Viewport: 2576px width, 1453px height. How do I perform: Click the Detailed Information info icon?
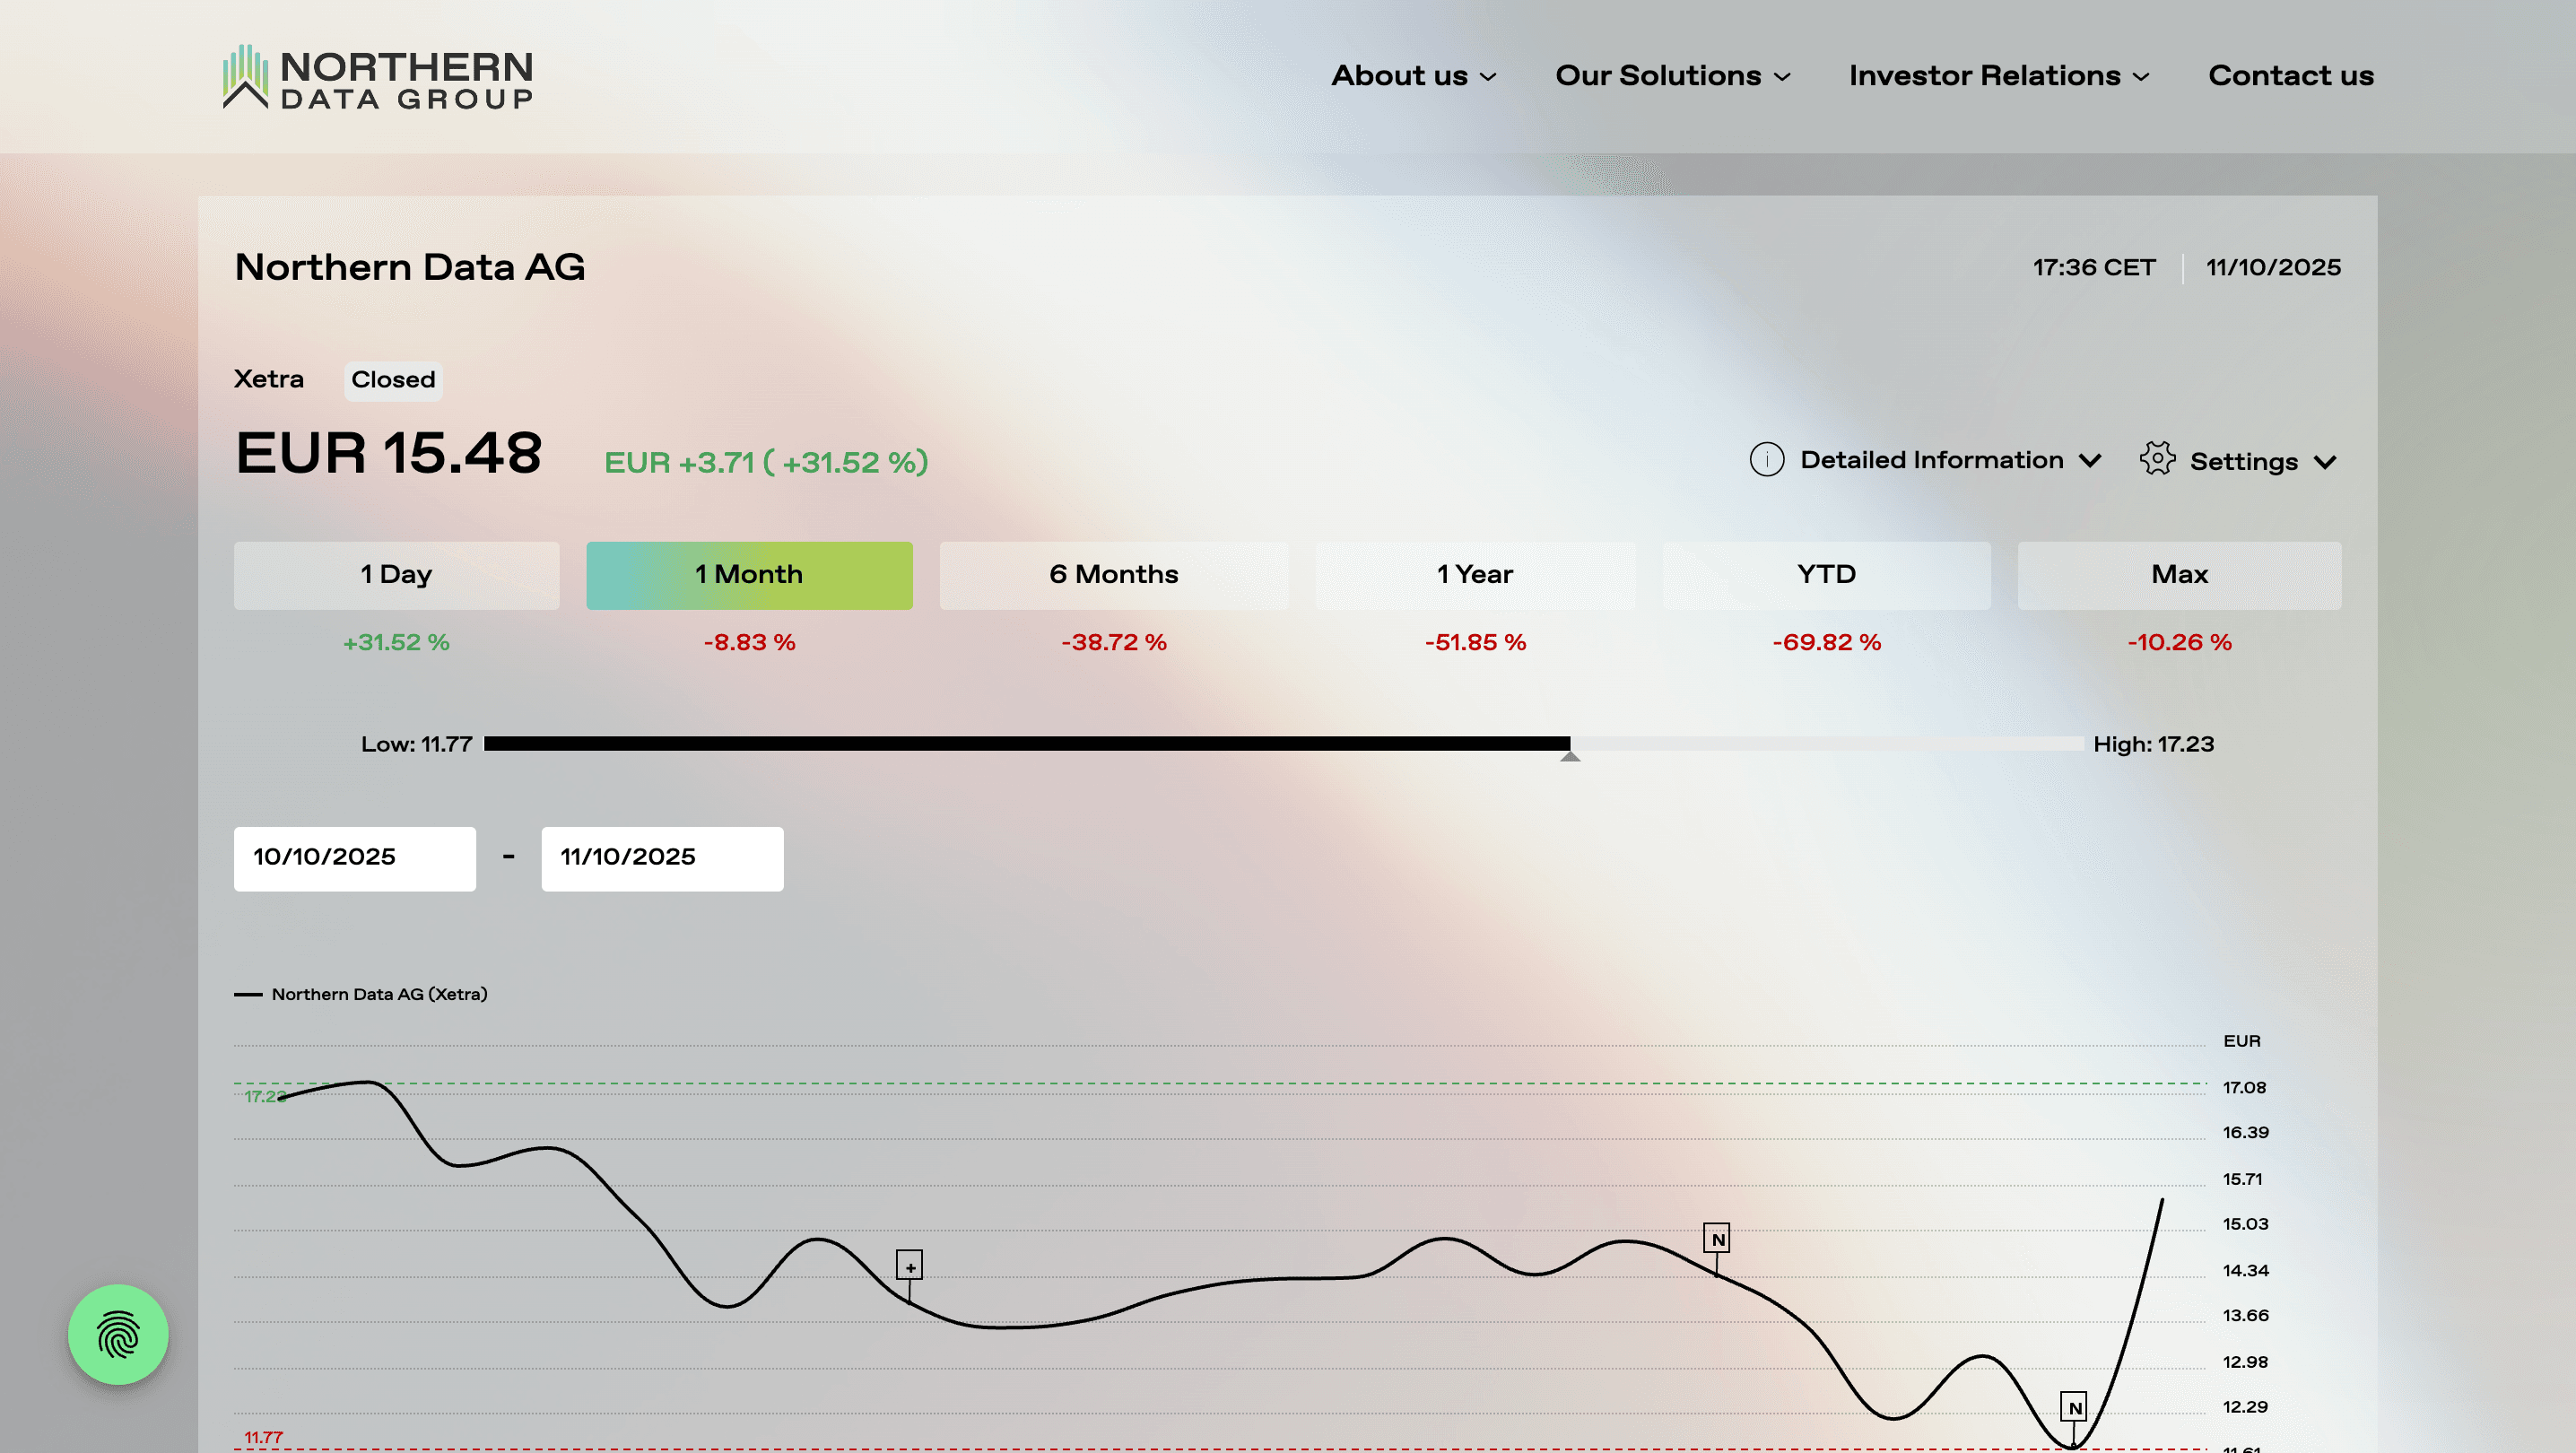coord(1766,460)
